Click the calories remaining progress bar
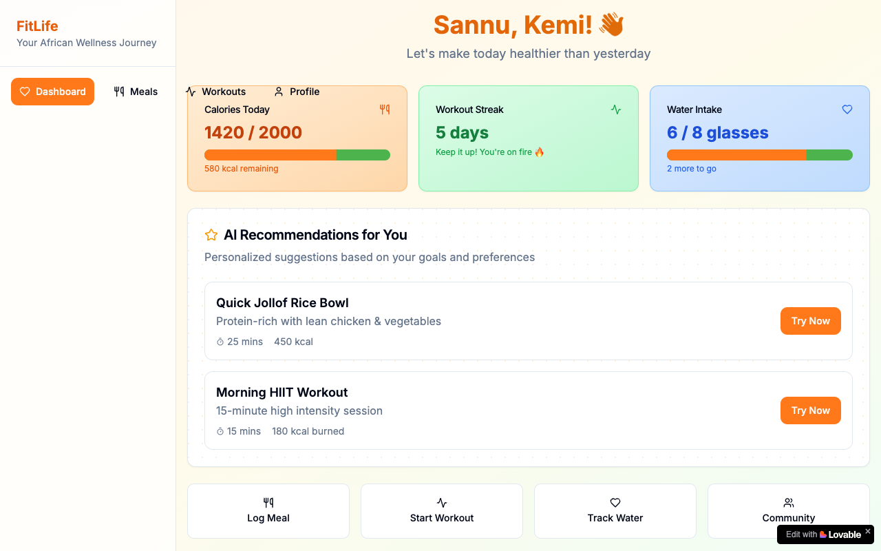Screen dimensions: 881x551 point(297,155)
